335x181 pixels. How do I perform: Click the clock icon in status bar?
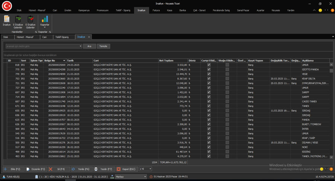click(x=151, y=177)
